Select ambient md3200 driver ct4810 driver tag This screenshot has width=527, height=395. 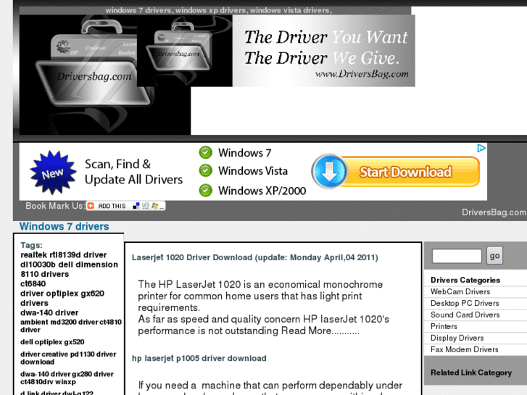click(71, 325)
